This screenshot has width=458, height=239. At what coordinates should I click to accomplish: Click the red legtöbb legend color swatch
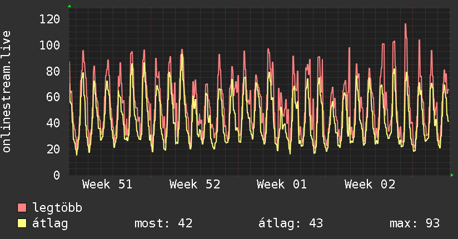click(22, 208)
